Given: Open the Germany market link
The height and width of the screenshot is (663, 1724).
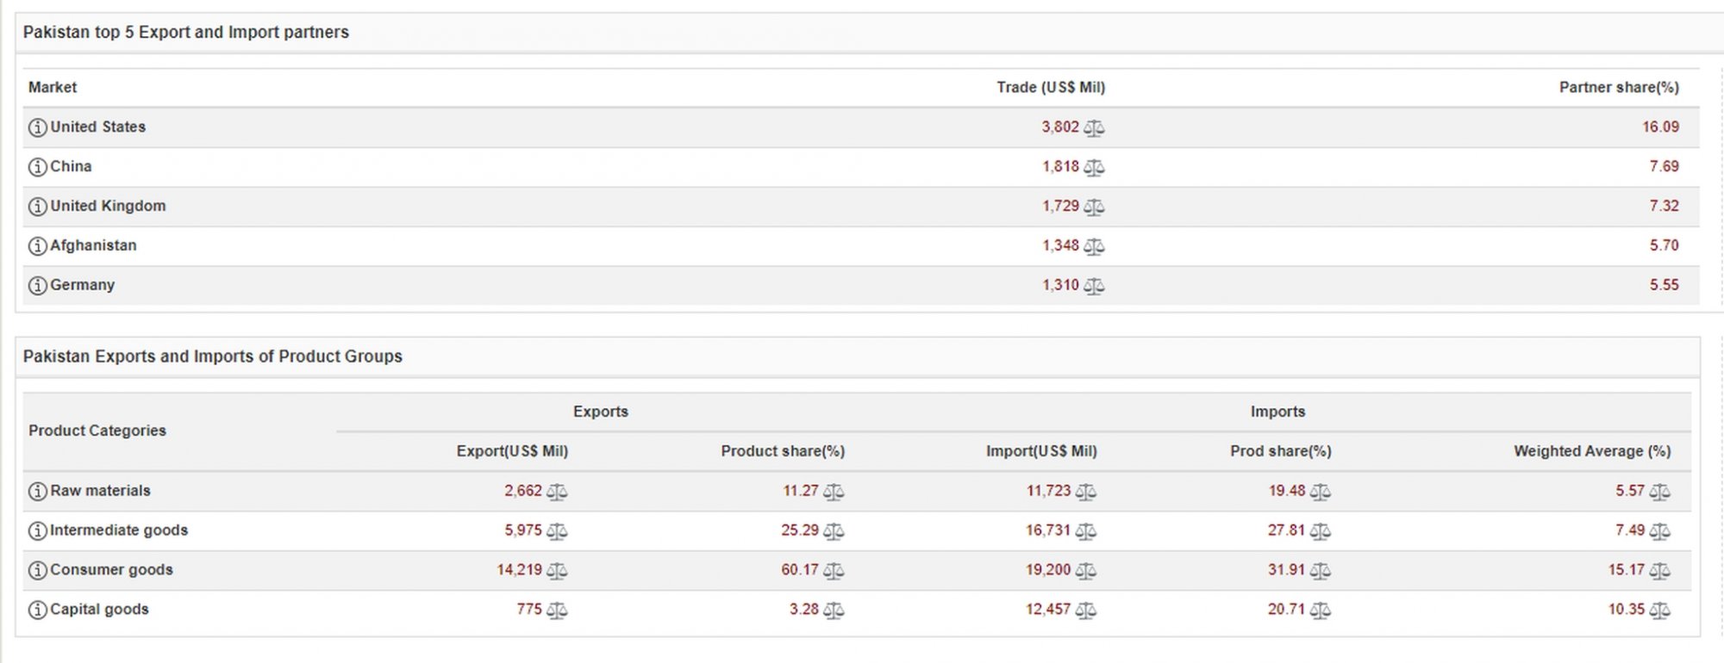Looking at the screenshot, I should [x=82, y=285].
